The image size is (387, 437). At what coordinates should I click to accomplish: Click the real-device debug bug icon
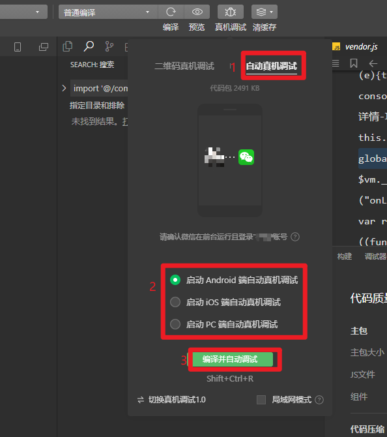[231, 12]
